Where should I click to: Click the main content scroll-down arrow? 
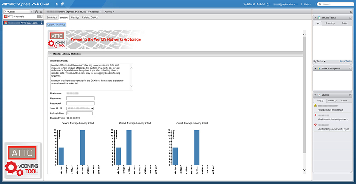pos(305,170)
